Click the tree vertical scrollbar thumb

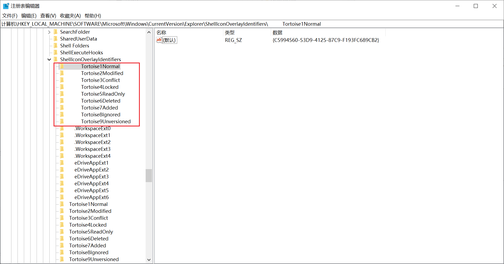(x=149, y=175)
